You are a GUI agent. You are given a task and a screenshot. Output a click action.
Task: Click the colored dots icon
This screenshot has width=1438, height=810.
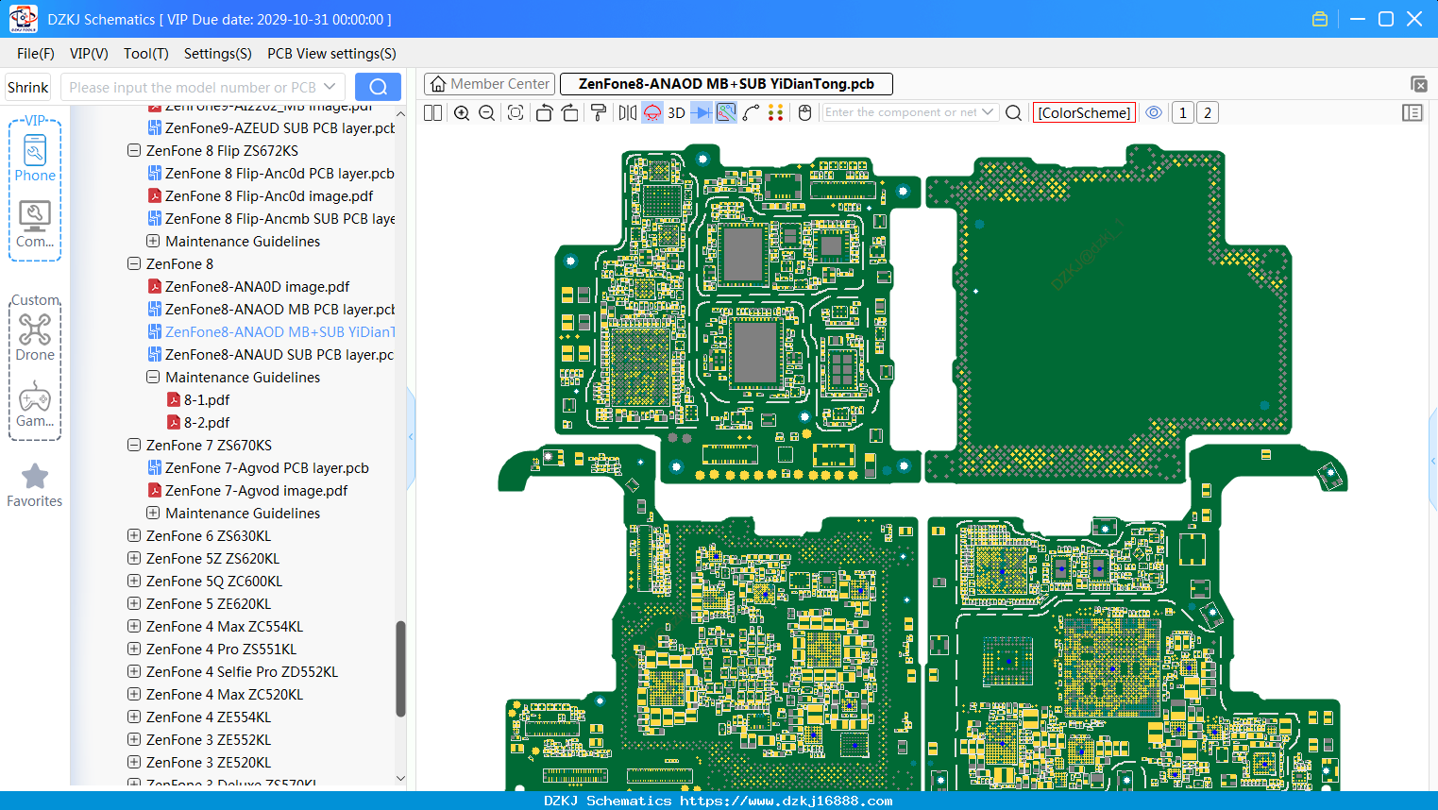[776, 113]
